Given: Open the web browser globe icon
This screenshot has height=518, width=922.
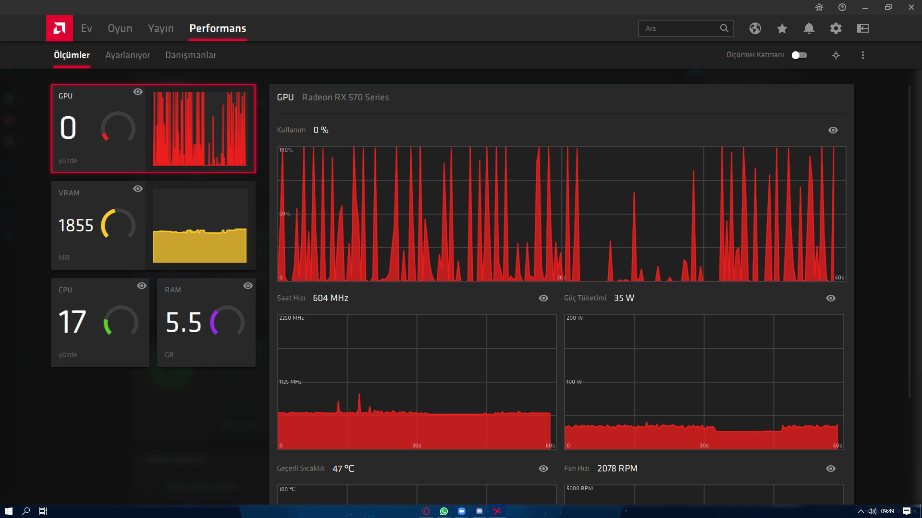Looking at the screenshot, I should tap(755, 28).
